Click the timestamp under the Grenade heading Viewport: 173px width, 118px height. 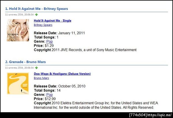[x=19, y=68]
